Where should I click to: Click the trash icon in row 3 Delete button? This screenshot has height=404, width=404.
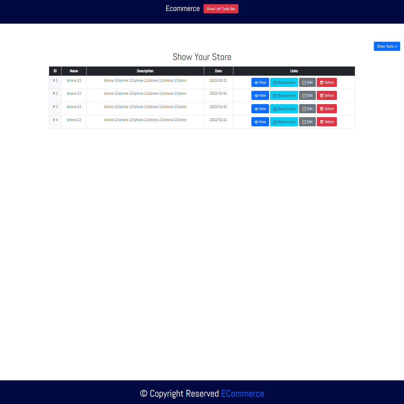tap(321, 109)
